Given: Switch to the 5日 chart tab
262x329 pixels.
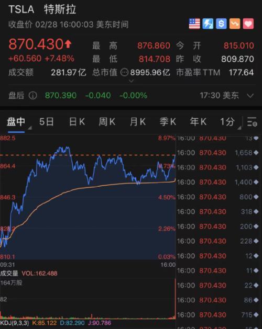Looking at the screenshot, I should (47, 122).
